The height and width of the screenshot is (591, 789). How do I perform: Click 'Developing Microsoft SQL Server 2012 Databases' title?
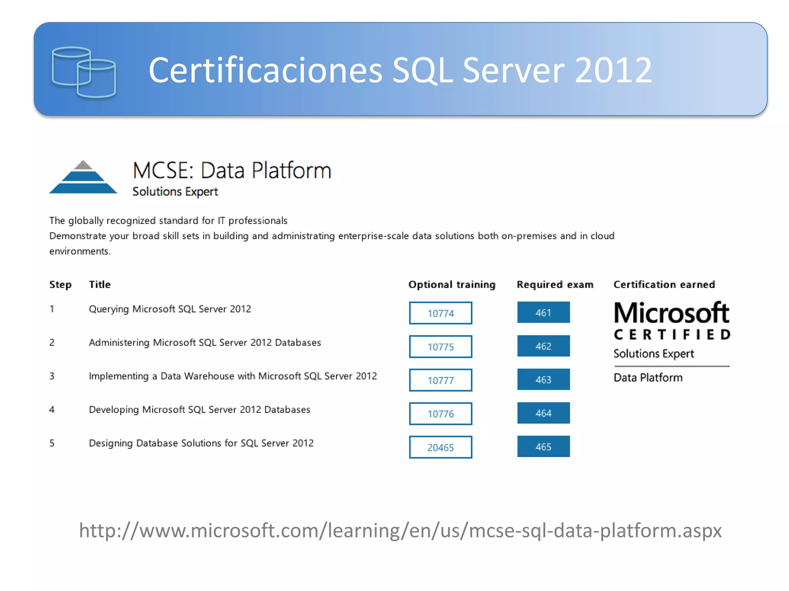pos(199,409)
